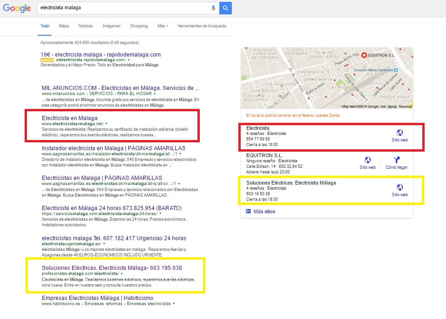This screenshot has width=446, height=319.
Task: Expand arrow next to habitissimo.es breadcrumb
Action: 174,304
